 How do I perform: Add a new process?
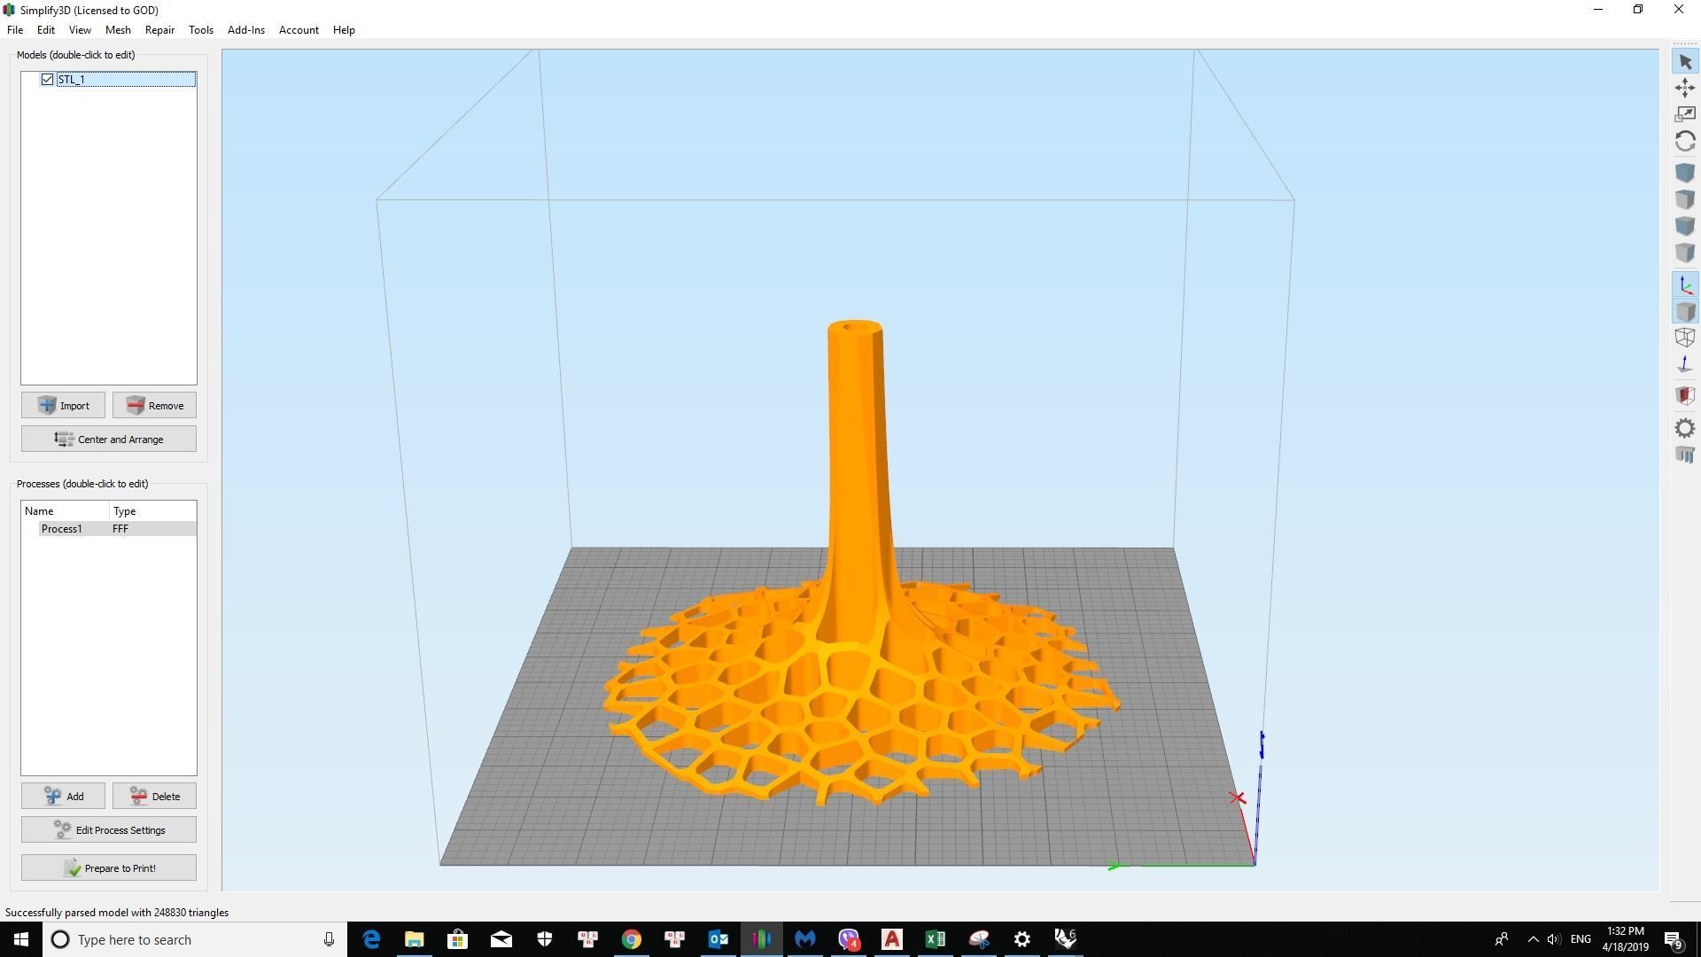[x=63, y=797]
